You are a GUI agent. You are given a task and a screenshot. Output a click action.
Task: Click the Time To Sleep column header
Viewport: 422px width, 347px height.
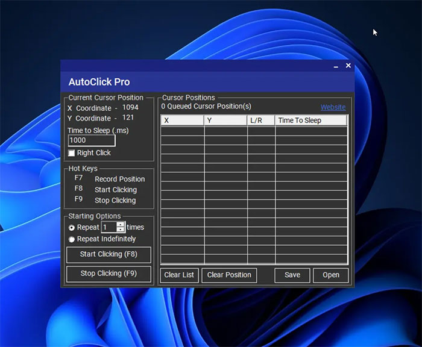tap(310, 120)
